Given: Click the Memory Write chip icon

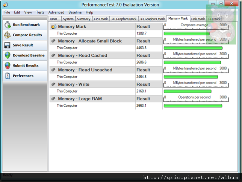Looking at the screenshot, I should pyautogui.click(x=53, y=84).
